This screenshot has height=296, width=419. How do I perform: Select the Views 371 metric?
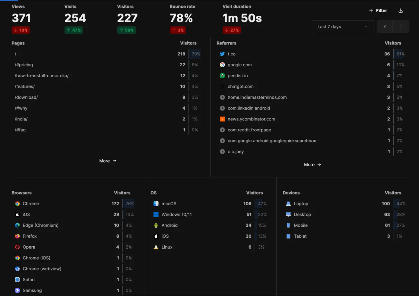pyautogui.click(x=21, y=19)
